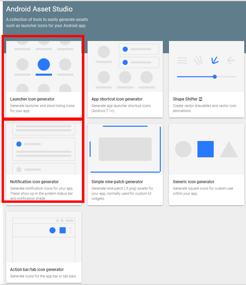This screenshot has height=285, width=246.
Task: Click 'Generate square icons for custom use' text
Action: 203,191
